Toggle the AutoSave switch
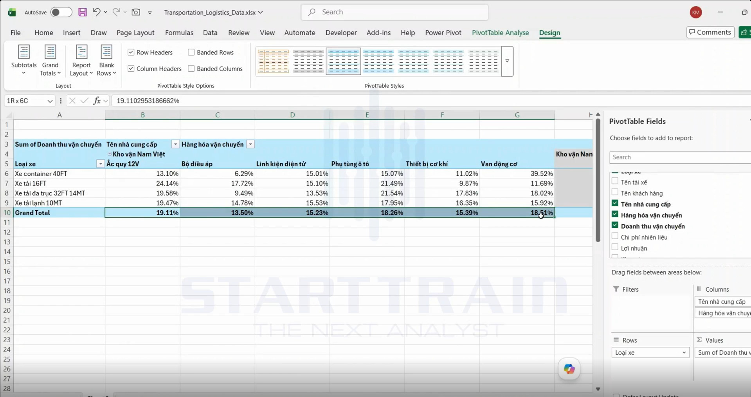The width and height of the screenshot is (751, 397). (61, 12)
